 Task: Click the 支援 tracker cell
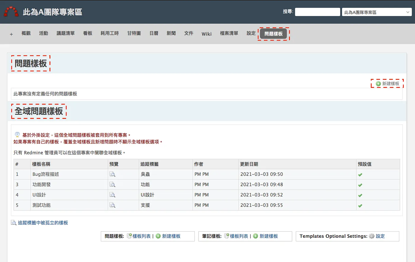pos(166,205)
